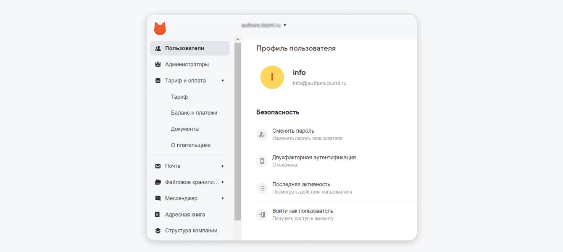
Task: Open the Баланс и платежи menu item
Action: 194,113
